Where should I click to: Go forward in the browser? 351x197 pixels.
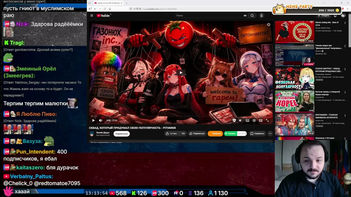(100, 9)
